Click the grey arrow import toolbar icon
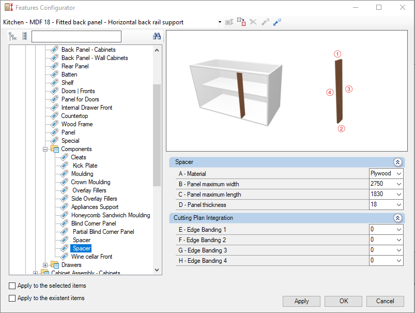Viewport: 415px width, 313px height. 265,22
